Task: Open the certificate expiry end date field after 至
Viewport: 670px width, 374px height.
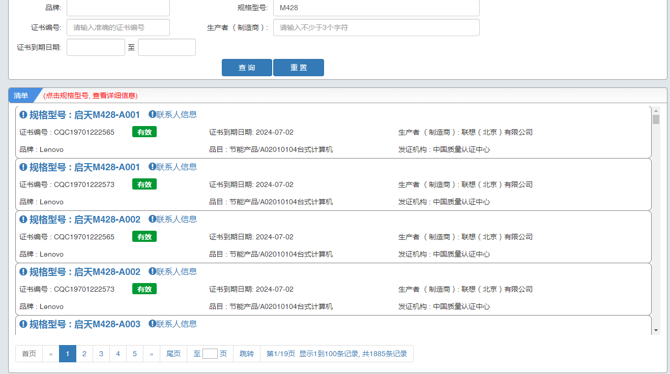Action: click(x=167, y=47)
